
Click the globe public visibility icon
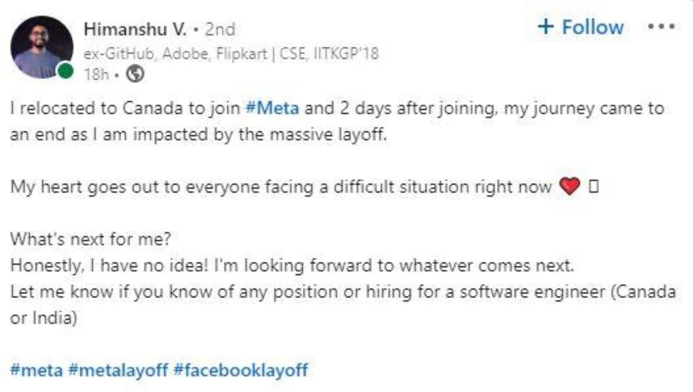pos(135,74)
